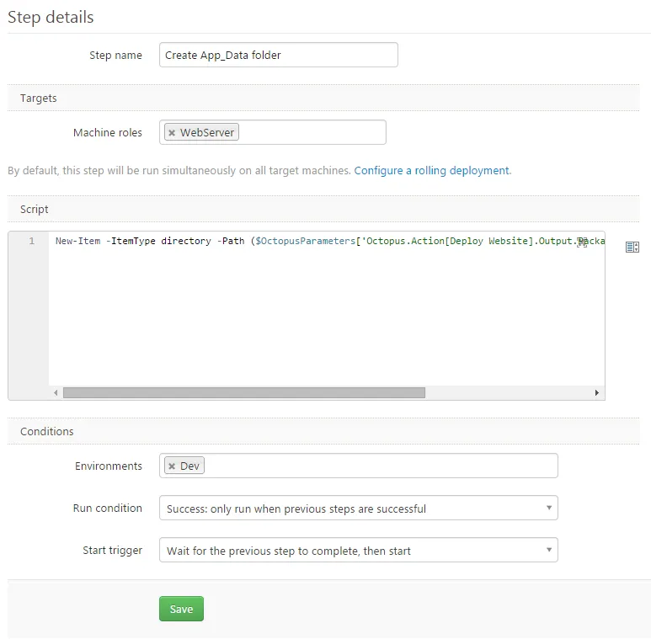This screenshot has height=639, width=651.
Task: Remove the Dev environment tag
Action: [x=172, y=466]
